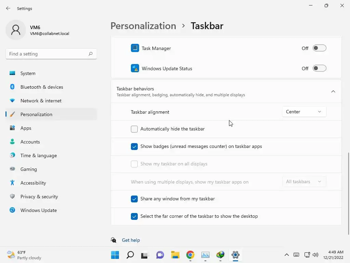The height and width of the screenshot is (263, 350).
Task: Select the Personalization category
Action: coord(51,114)
